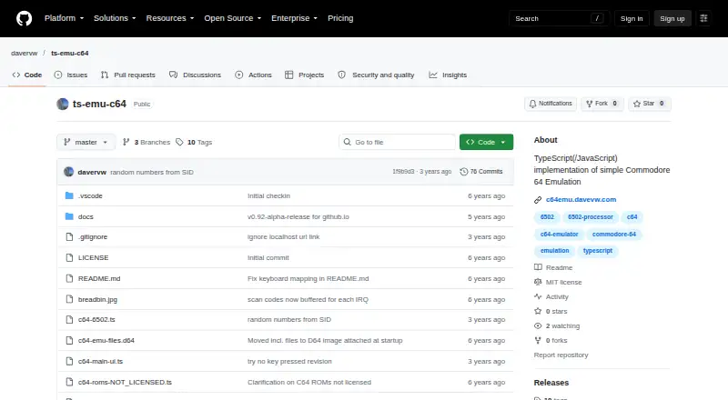
Task: Open 'scan codes now buffered for each IRQ' commit
Action: [x=308, y=299]
